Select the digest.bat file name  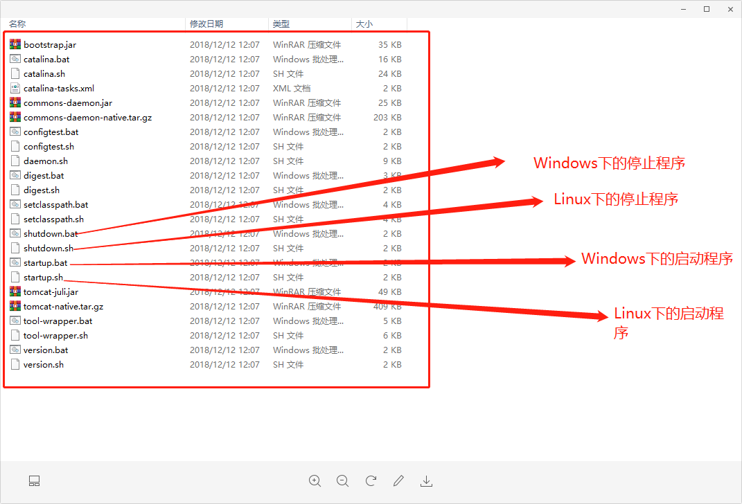(44, 175)
